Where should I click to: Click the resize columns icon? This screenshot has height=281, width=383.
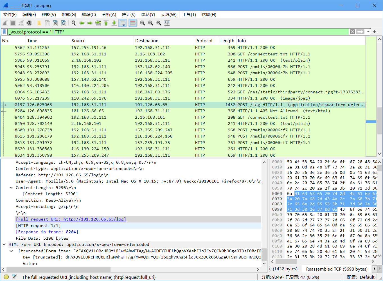(167, 23)
